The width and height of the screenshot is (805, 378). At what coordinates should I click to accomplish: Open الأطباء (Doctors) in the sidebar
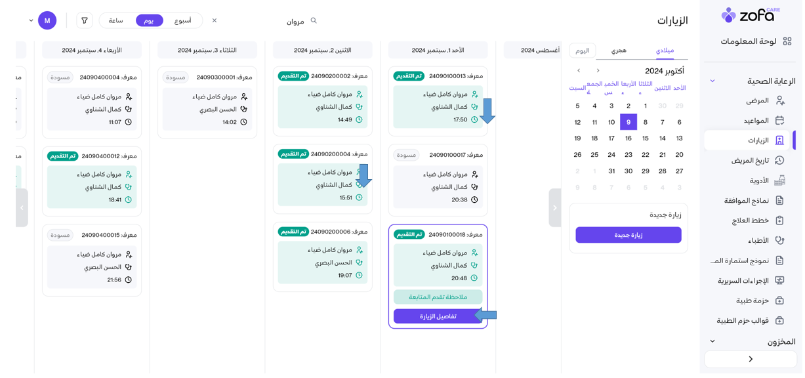pyautogui.click(x=758, y=240)
